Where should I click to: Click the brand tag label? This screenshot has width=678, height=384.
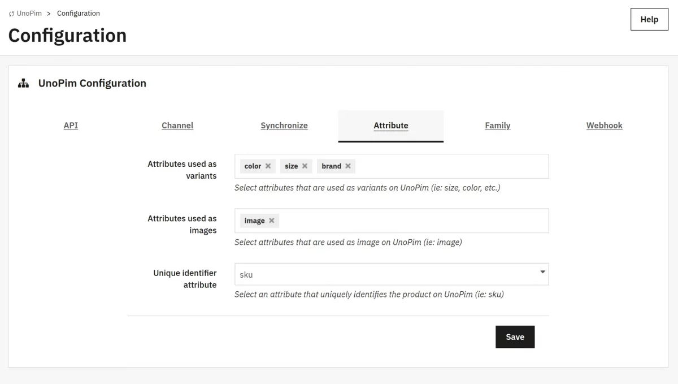332,166
